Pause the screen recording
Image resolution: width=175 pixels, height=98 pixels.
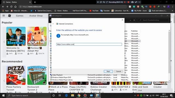point(125,2)
